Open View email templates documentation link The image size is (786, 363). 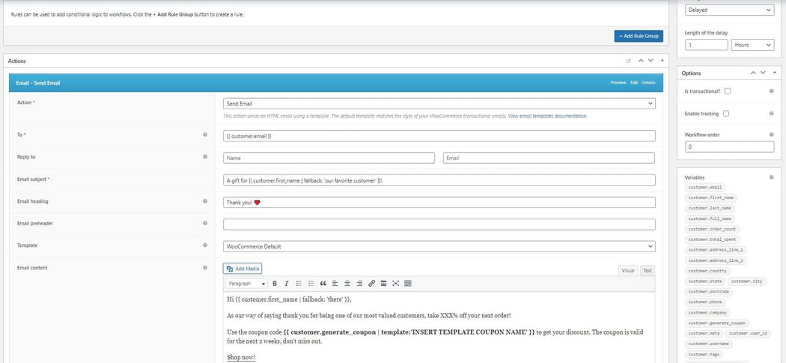[547, 116]
